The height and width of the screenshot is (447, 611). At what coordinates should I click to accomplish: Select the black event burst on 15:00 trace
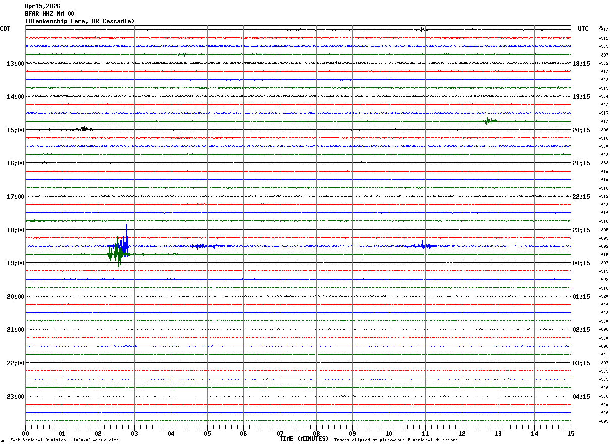[84, 129]
